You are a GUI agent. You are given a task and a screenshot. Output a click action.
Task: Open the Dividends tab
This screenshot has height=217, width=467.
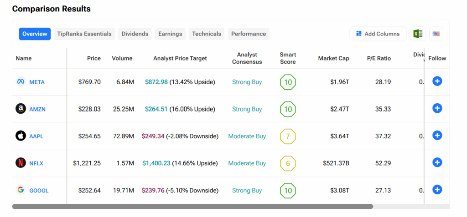pos(135,34)
